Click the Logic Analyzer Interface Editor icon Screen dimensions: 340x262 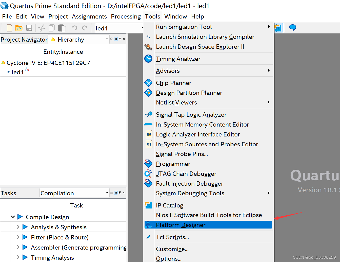149,134
